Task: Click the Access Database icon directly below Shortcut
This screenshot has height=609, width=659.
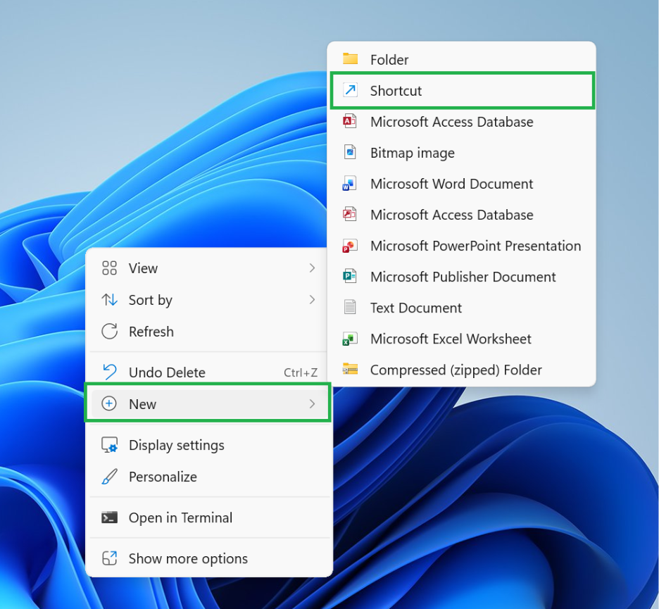Action: 350,121
